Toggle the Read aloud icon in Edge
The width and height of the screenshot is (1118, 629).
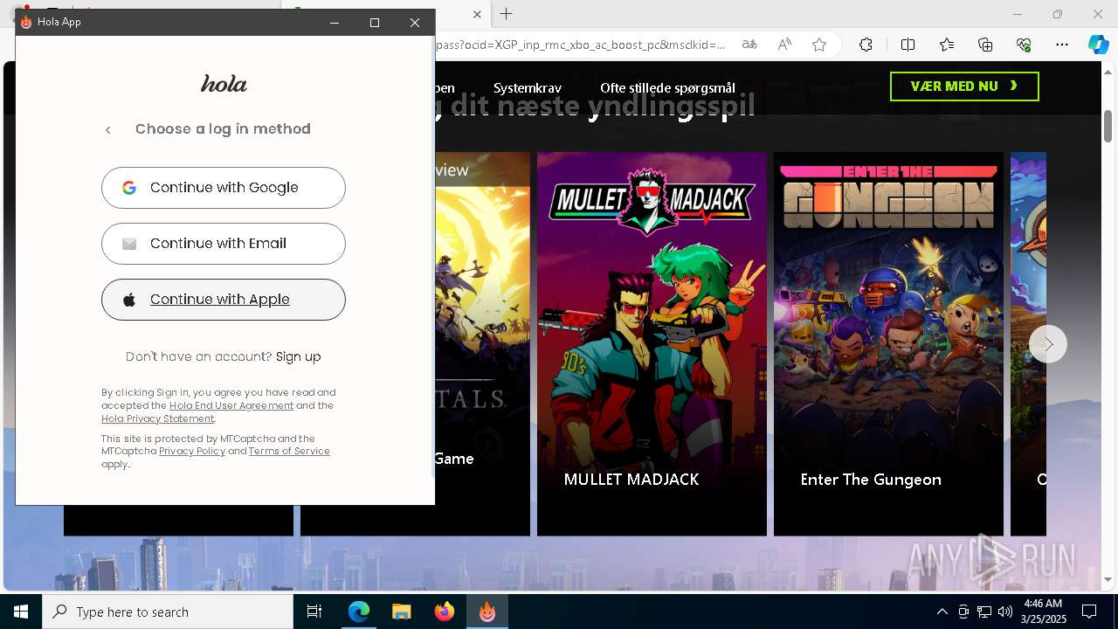tap(784, 45)
